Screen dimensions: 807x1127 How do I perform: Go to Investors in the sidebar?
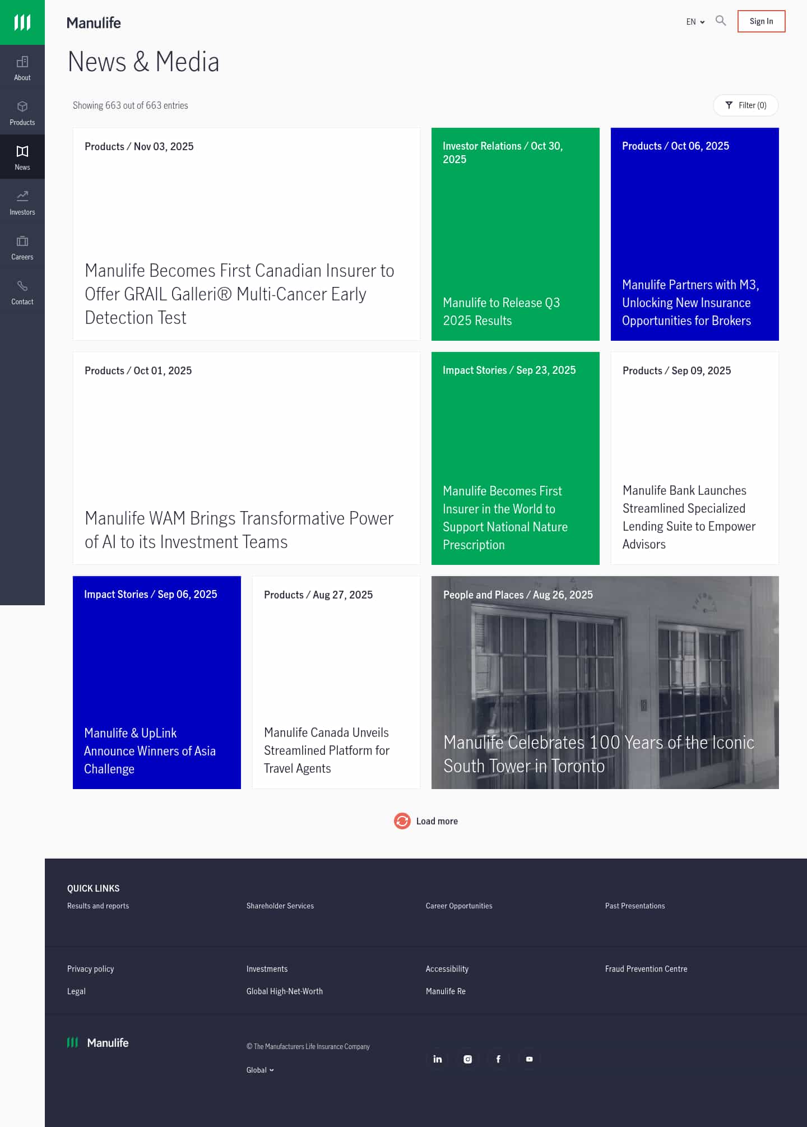pos(22,202)
